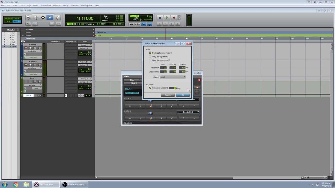Click the Go to End button
Image resolution: width=335 pixels, height=188 pixels.
click(177, 24)
